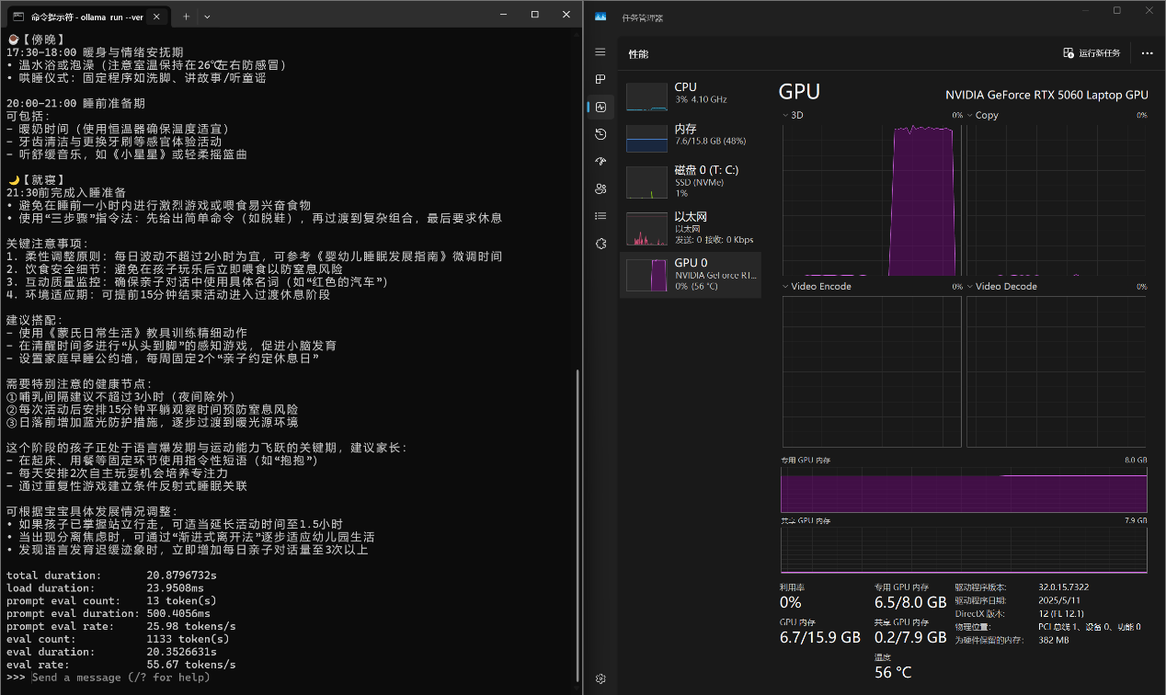Add a new terminal tab
Image resolution: width=1166 pixels, height=695 pixels.
(186, 17)
